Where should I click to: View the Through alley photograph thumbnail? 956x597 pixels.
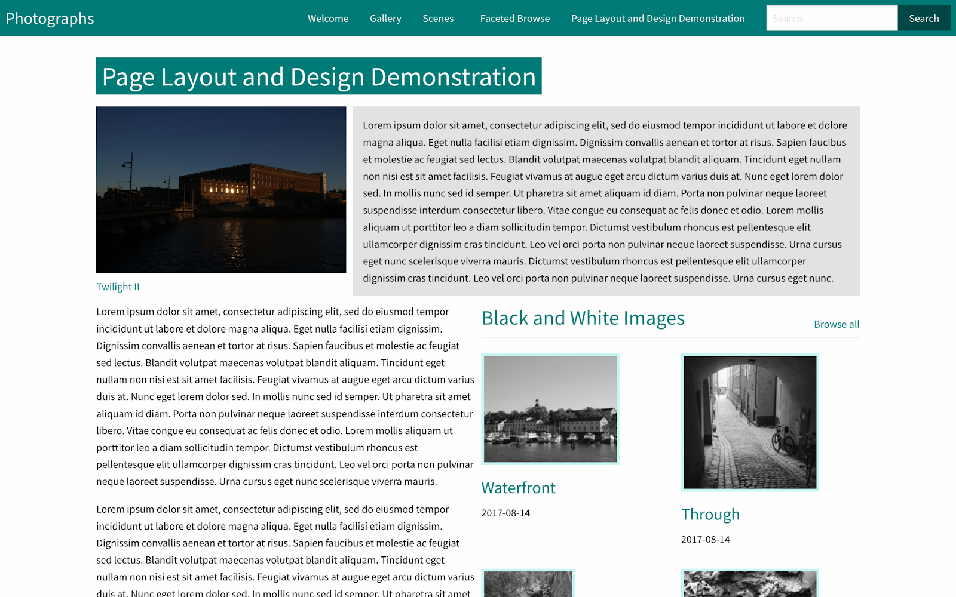(750, 422)
